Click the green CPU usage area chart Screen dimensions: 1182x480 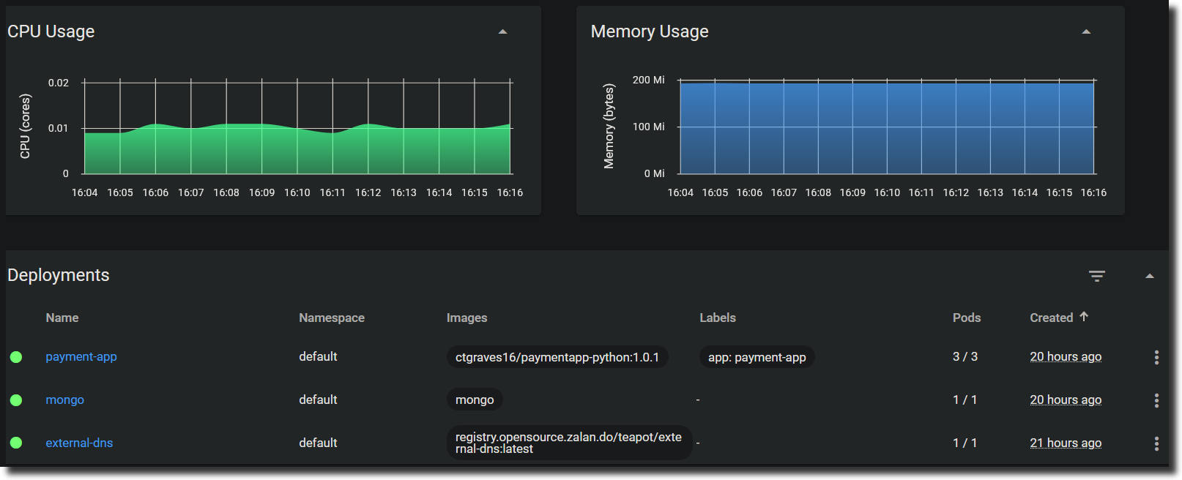[x=297, y=150]
